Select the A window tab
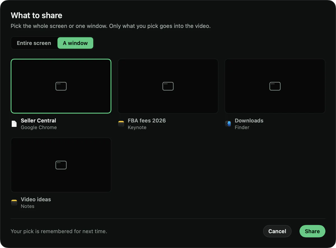The width and height of the screenshot is (336, 248). point(75,43)
